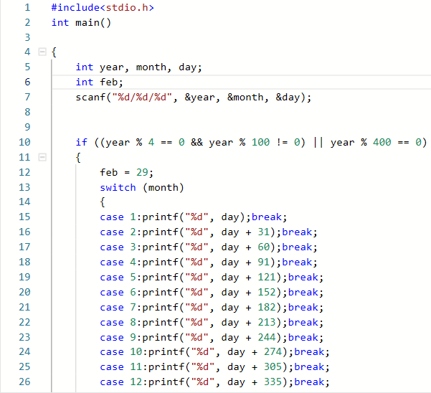This screenshot has width=431, height=393.
Task: Place cursor on 'int main()' line
Action: point(81,22)
